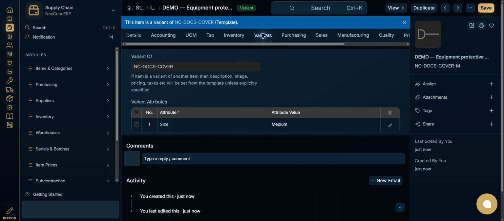Dismiss the variant template banner
The width and height of the screenshot is (504, 221).
(404, 22)
